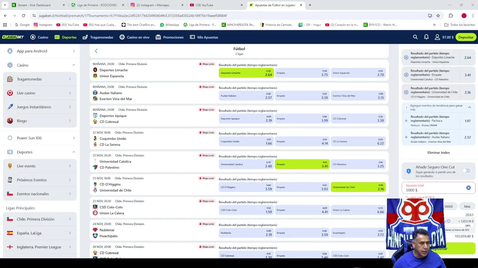The width and height of the screenshot is (478, 268).
Task: Open Casino in top navigation
Action: [39, 37]
